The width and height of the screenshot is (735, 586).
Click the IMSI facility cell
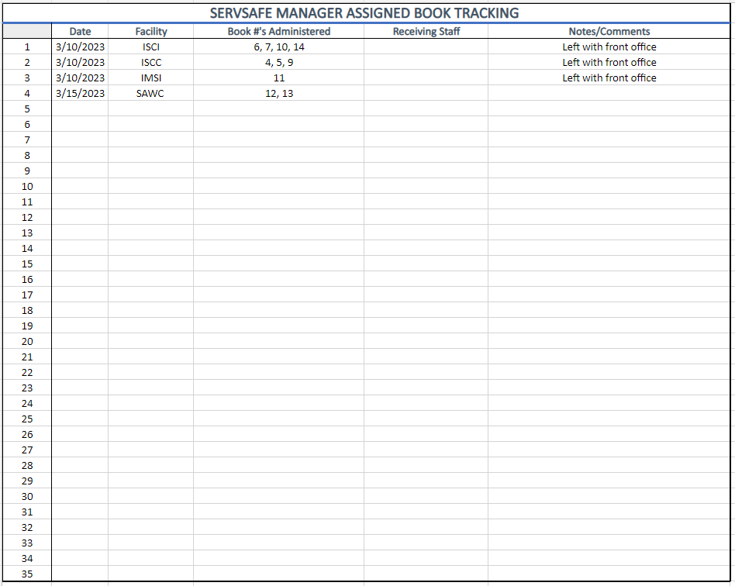(151, 78)
